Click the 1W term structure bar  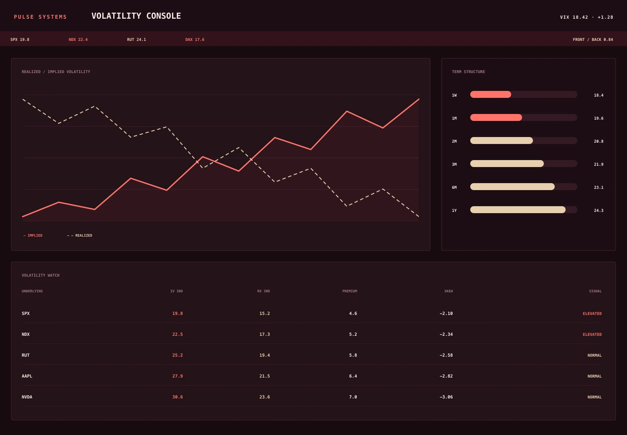tap(524, 94)
